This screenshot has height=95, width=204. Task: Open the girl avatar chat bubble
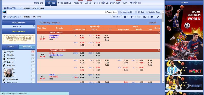(8, 73)
